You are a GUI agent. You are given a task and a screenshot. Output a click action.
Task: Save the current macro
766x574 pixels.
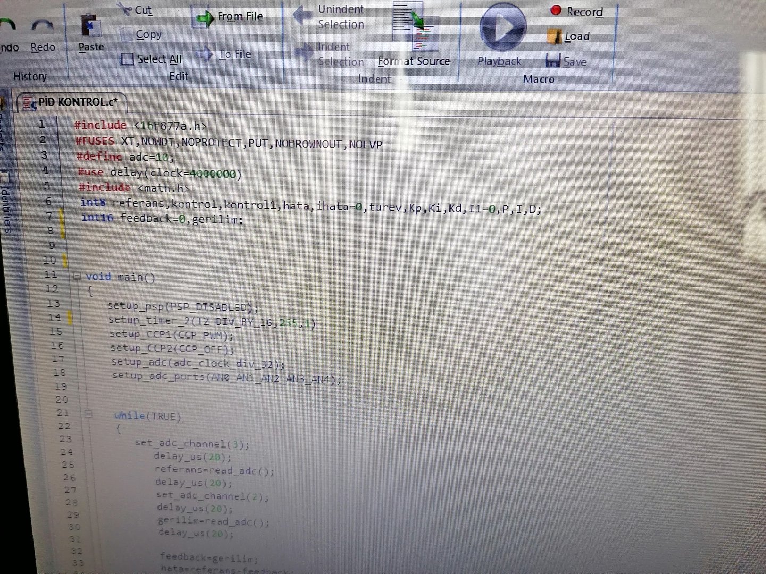click(x=553, y=61)
